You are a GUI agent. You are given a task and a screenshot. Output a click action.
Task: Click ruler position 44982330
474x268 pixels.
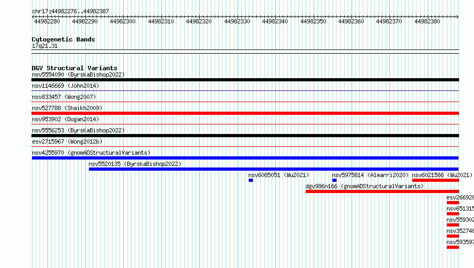[238, 21]
